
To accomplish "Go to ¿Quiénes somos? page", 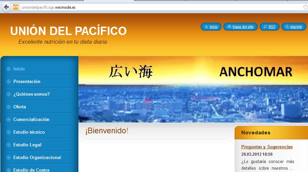I will (31, 94).
